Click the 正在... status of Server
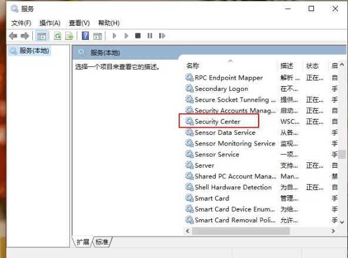348x258 pixels. tap(314, 165)
